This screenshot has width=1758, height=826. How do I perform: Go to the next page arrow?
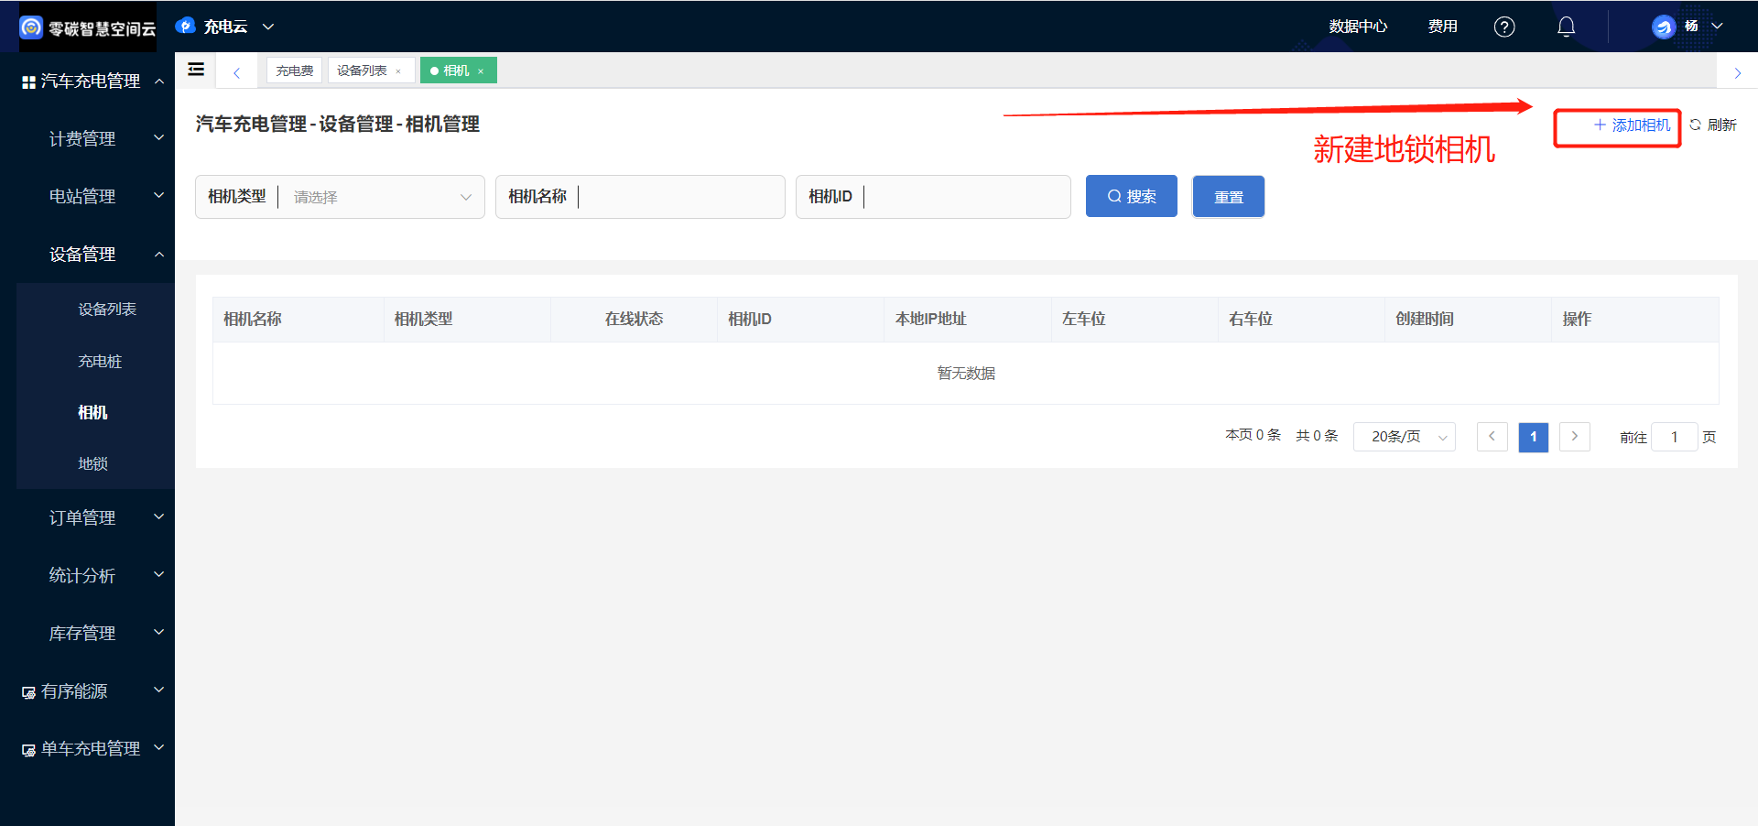click(1575, 437)
